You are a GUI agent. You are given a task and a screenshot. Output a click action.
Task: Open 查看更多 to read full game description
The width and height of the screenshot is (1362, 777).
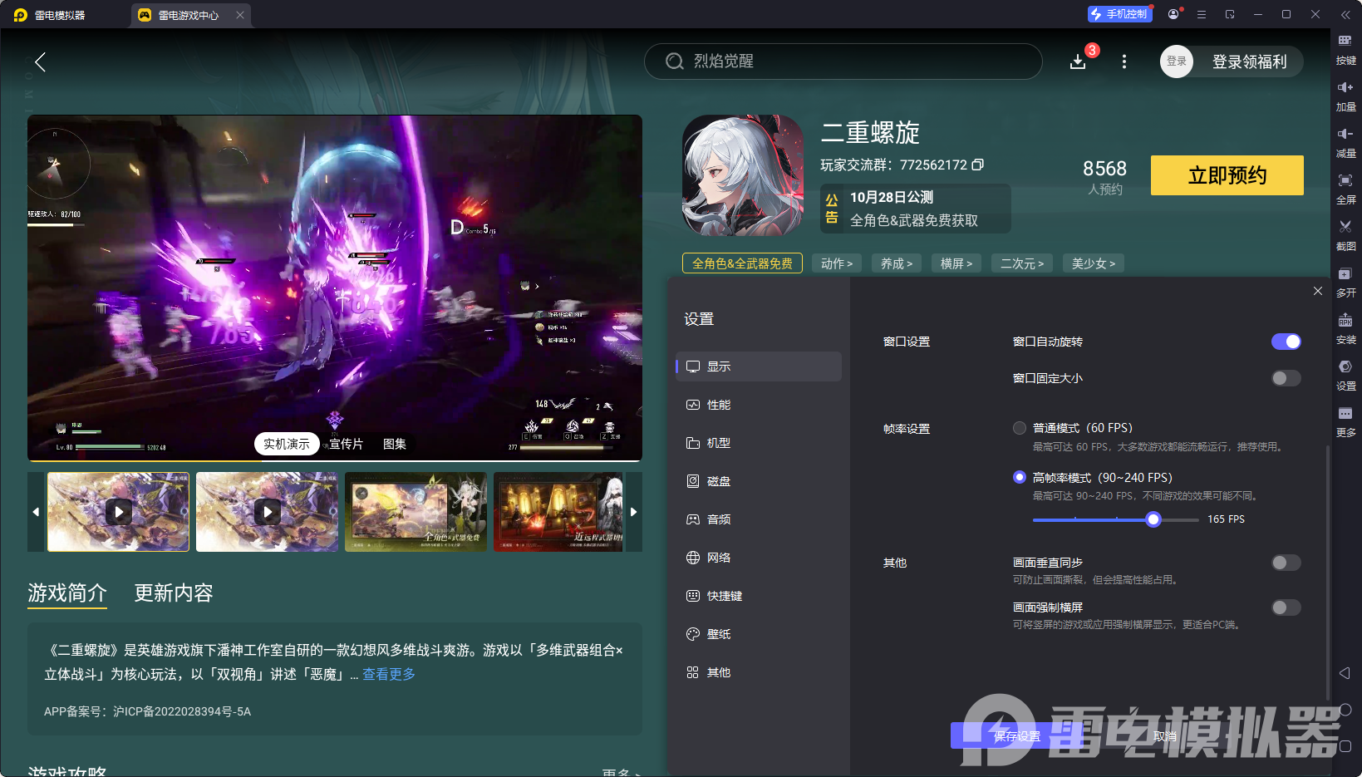(x=387, y=674)
